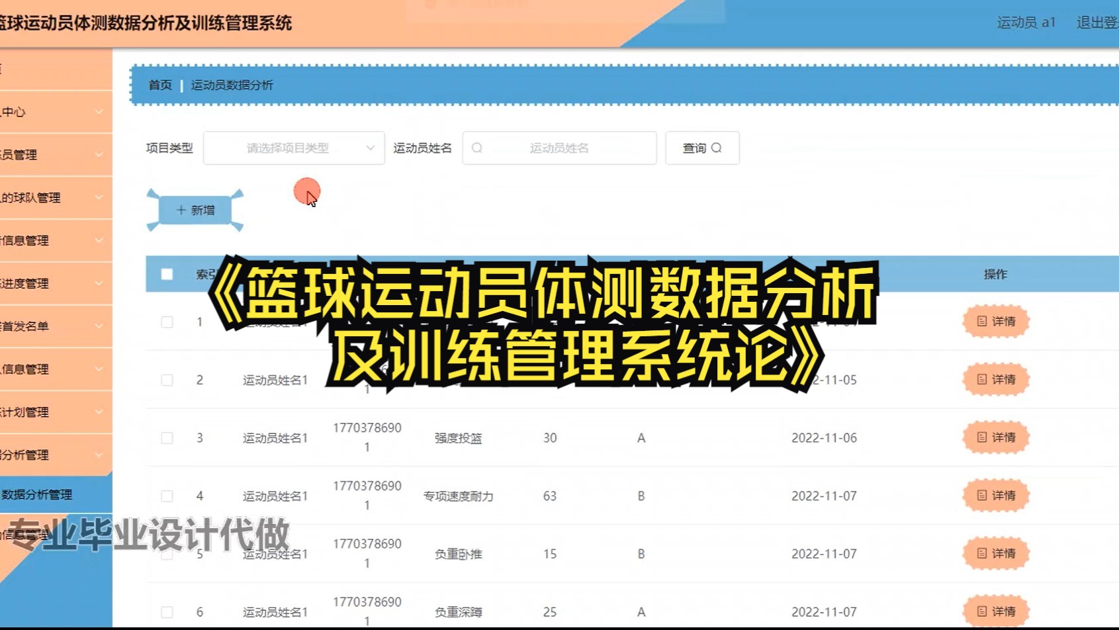
Task: Click the 操作 column header
Action: click(995, 274)
